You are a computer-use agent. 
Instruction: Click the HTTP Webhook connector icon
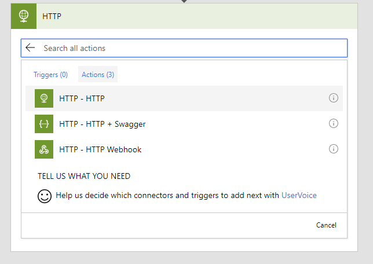tap(44, 149)
